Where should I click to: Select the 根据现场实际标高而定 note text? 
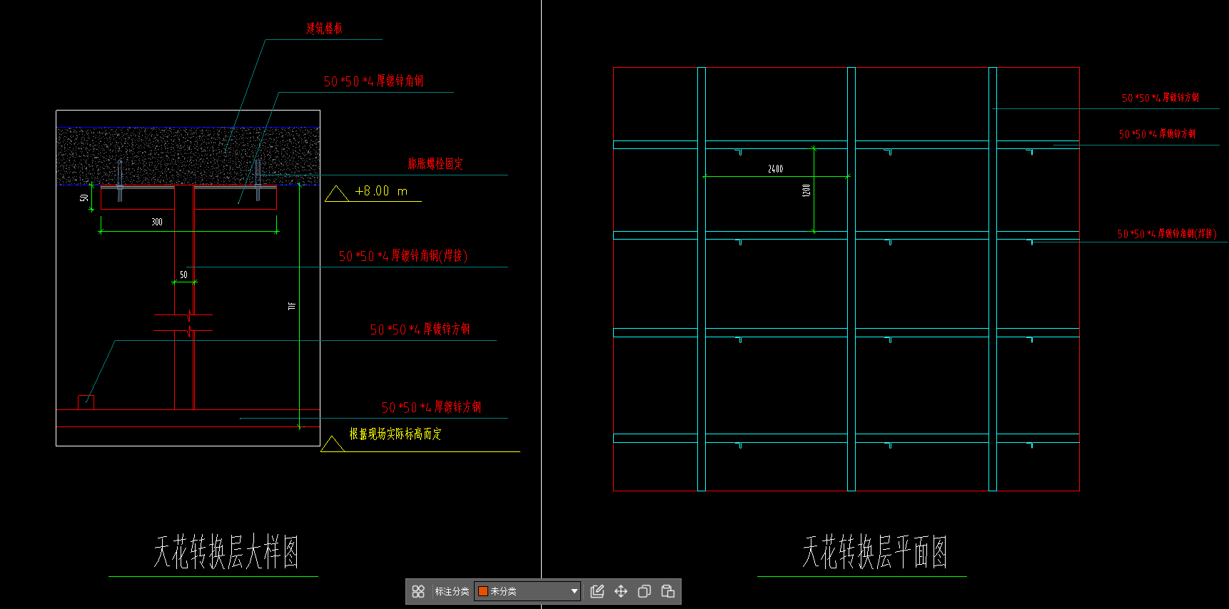click(x=395, y=434)
